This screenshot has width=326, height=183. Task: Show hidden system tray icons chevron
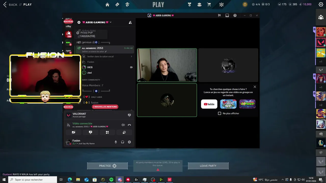pyautogui.click(x=282, y=180)
